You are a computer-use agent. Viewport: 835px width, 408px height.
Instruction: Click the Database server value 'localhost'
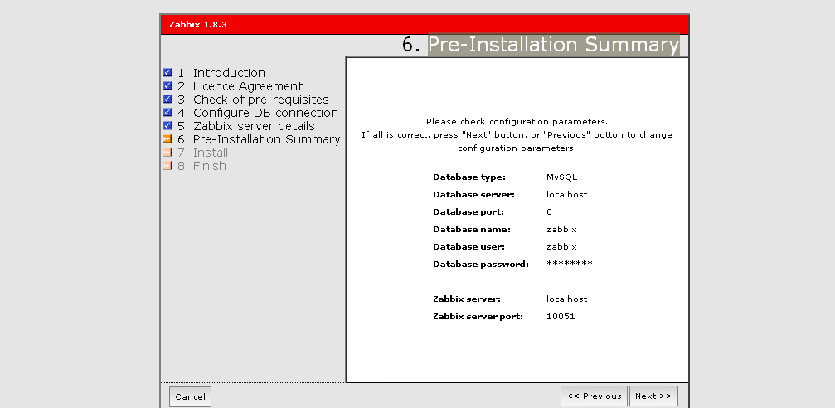tap(566, 195)
